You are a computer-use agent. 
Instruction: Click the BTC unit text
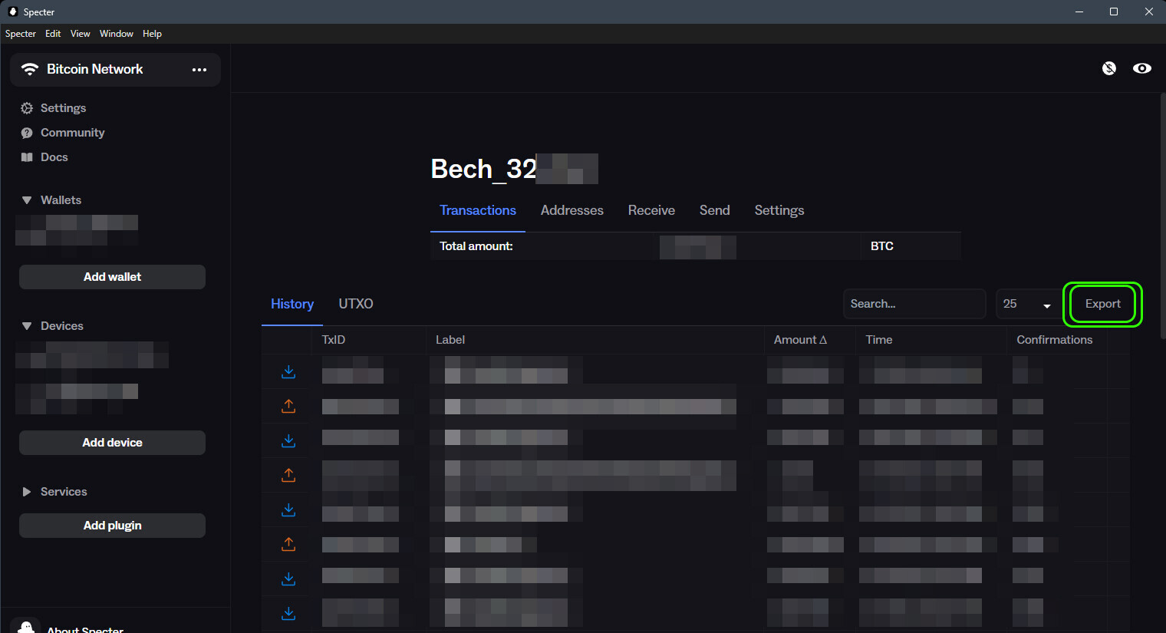coord(882,246)
